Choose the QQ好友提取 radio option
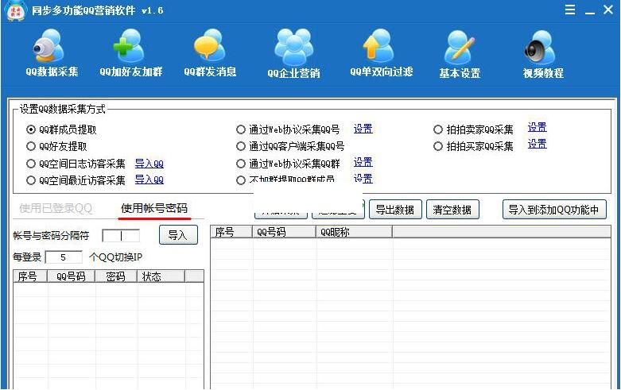The image size is (621, 390). click(x=31, y=147)
